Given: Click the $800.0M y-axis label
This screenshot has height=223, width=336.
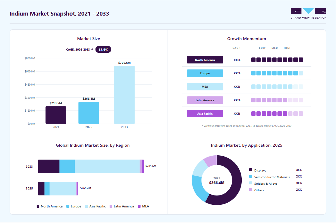Looking at the screenshot, I should [x=30, y=58].
